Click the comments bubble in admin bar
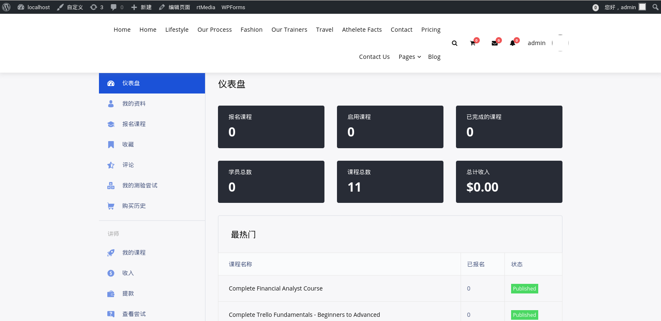 tap(116, 7)
